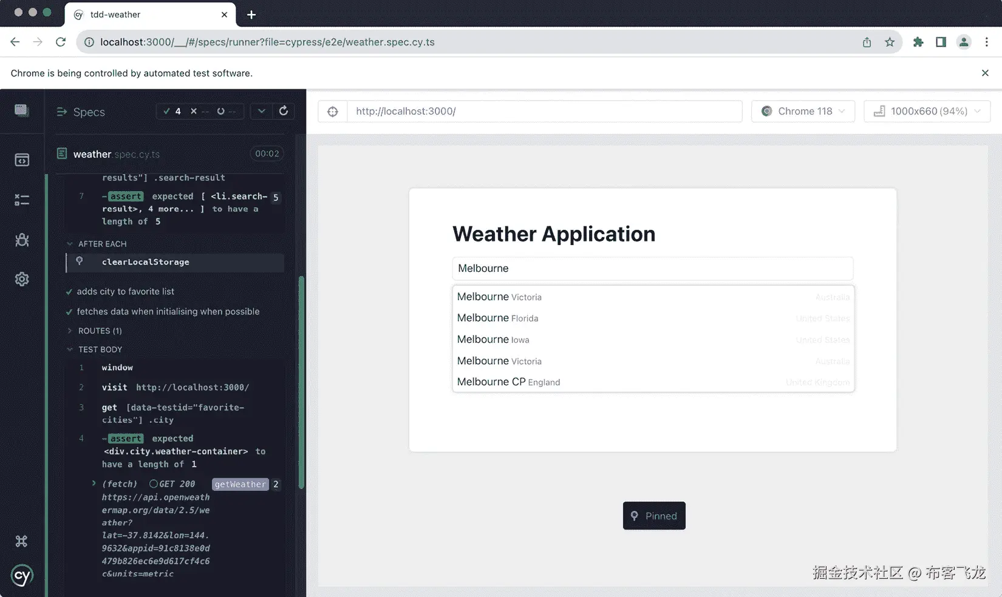The height and width of the screenshot is (597, 1002).
Task: Click the pending tests counter
Action: (226, 111)
